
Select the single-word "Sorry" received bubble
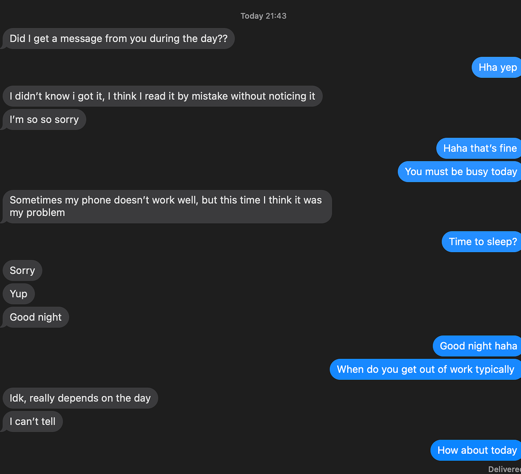[x=22, y=271]
